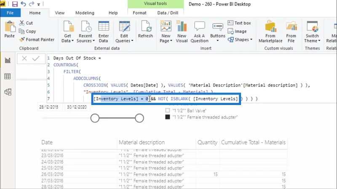Click the left handle of date slider
This screenshot has height=189, width=337.
point(95,118)
